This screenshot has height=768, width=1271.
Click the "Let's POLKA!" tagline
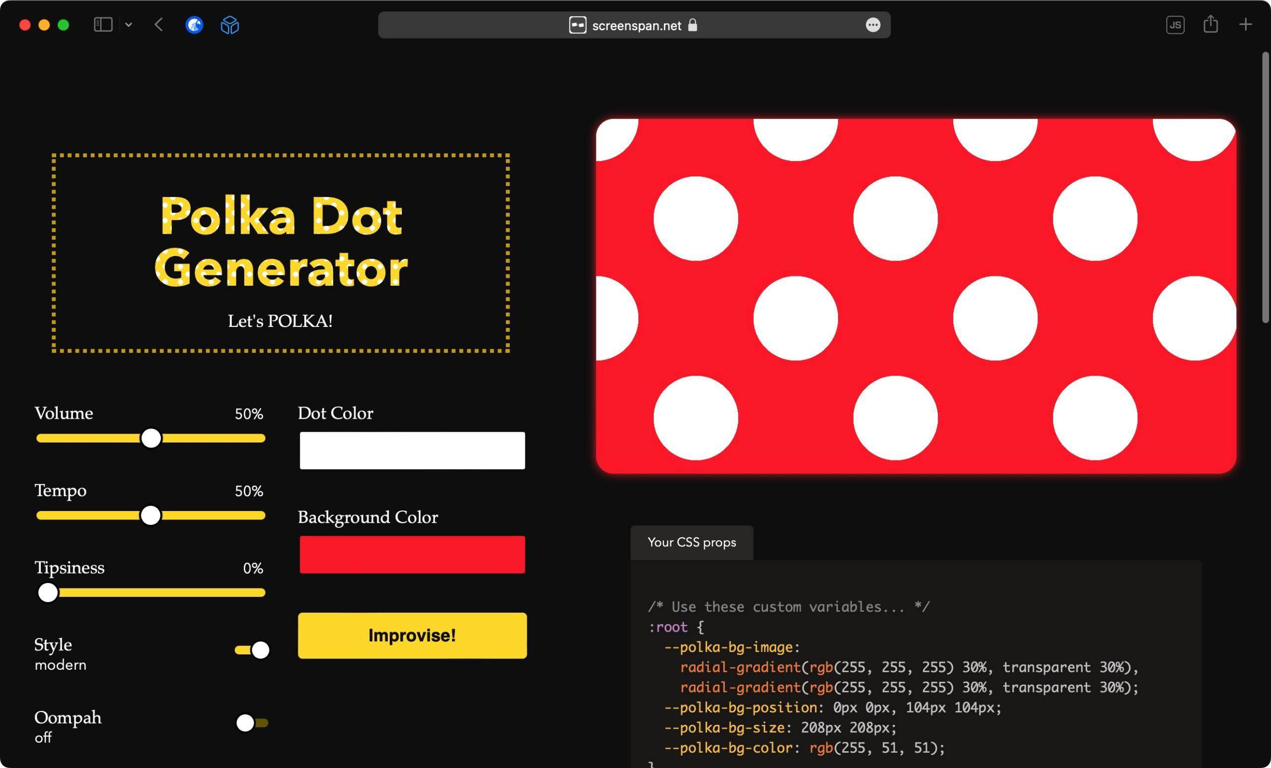pyautogui.click(x=280, y=321)
